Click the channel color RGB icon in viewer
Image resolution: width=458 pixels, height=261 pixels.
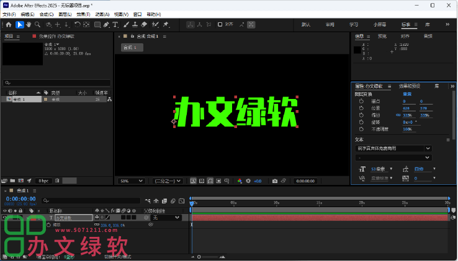tap(240, 181)
